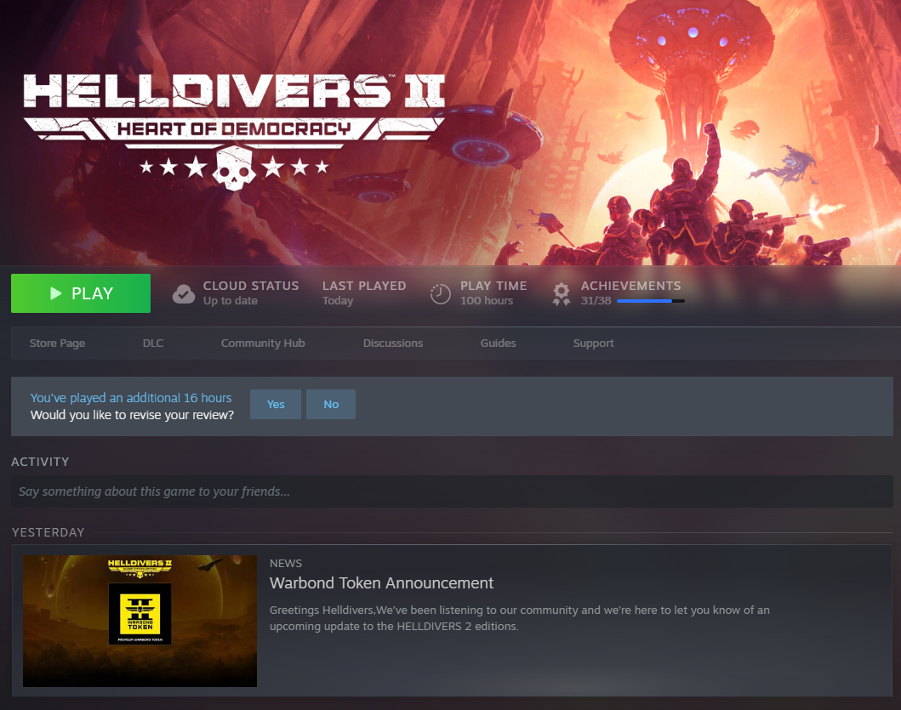Open the DLC tab
The image size is (901, 710).
153,343
